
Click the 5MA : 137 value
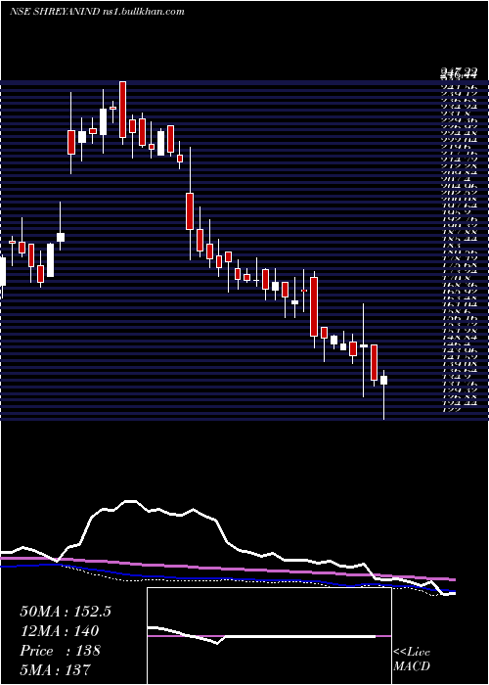click(x=55, y=669)
